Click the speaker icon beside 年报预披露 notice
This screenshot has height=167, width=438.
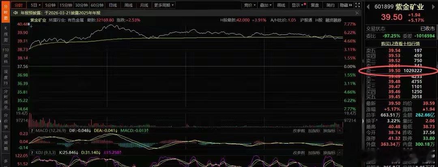coord(16,13)
